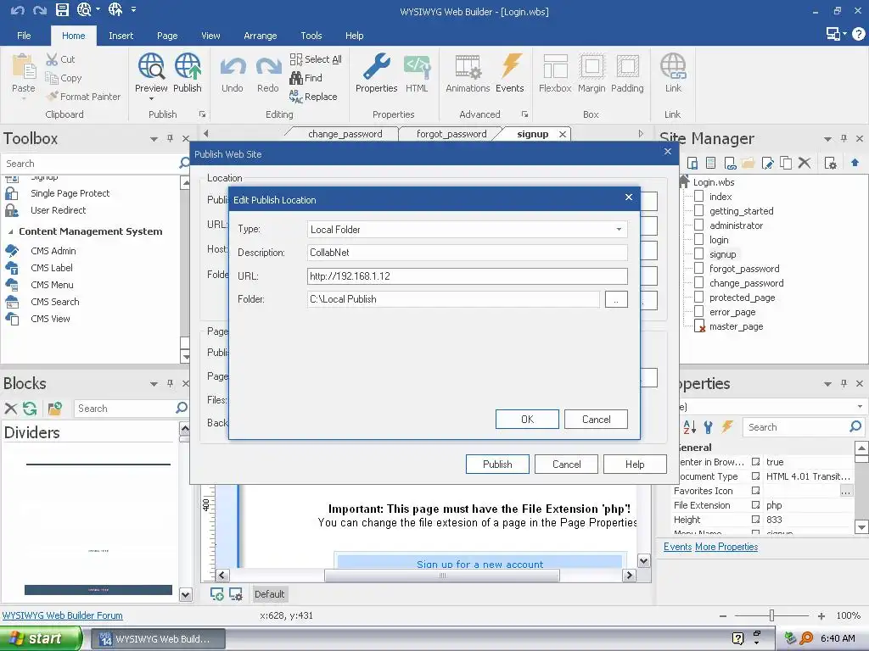
Task: Open the Type dropdown showing Local Folder
Action: pos(468,229)
